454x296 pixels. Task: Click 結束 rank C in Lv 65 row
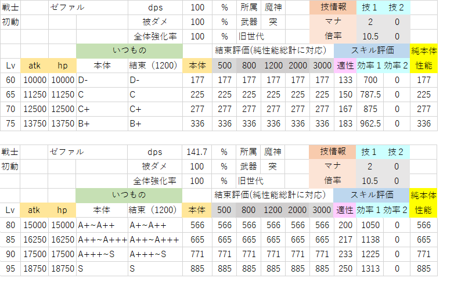pos(155,95)
